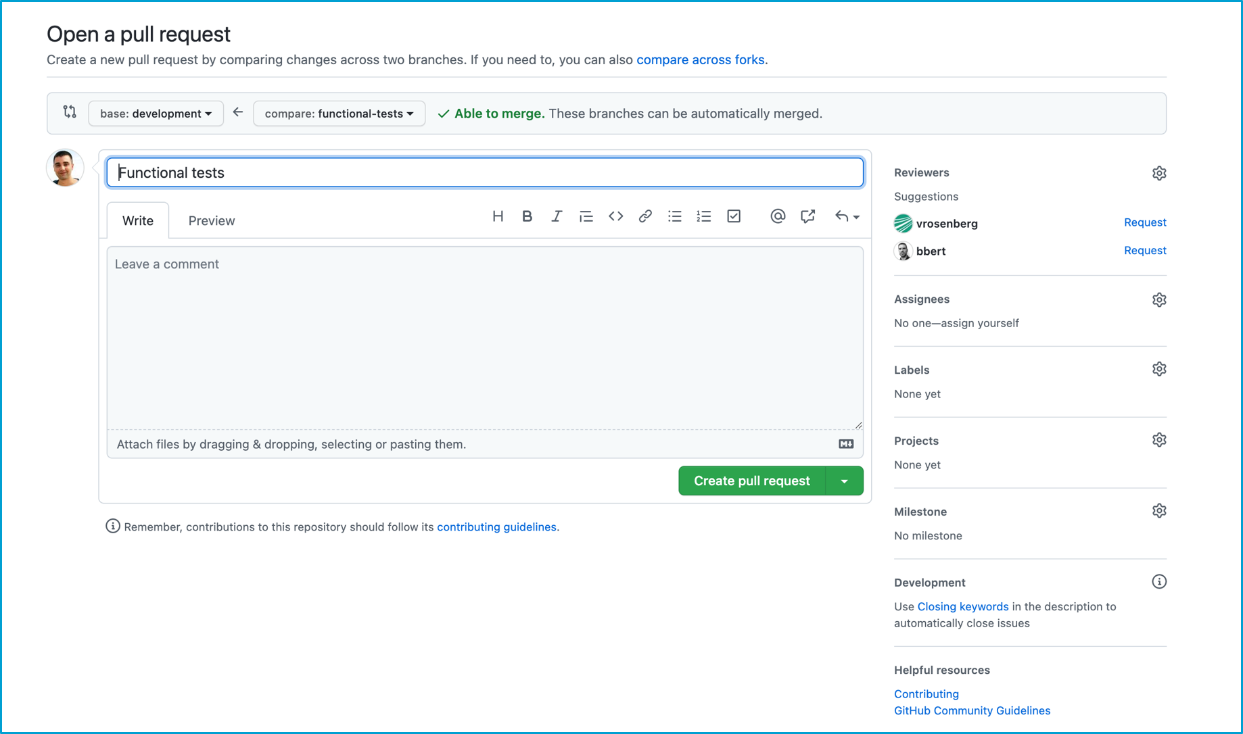Open the Labels gear settings
Image resolution: width=1243 pixels, height=734 pixels.
[1159, 369]
